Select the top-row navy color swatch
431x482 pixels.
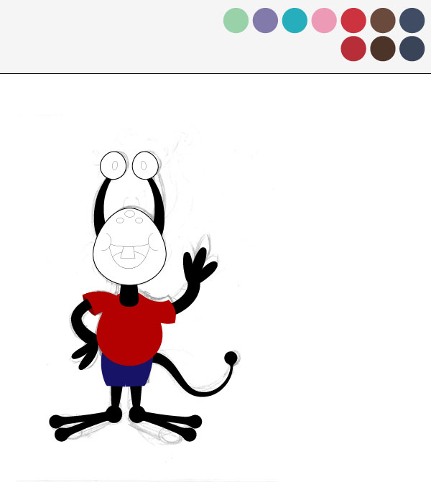pos(412,20)
